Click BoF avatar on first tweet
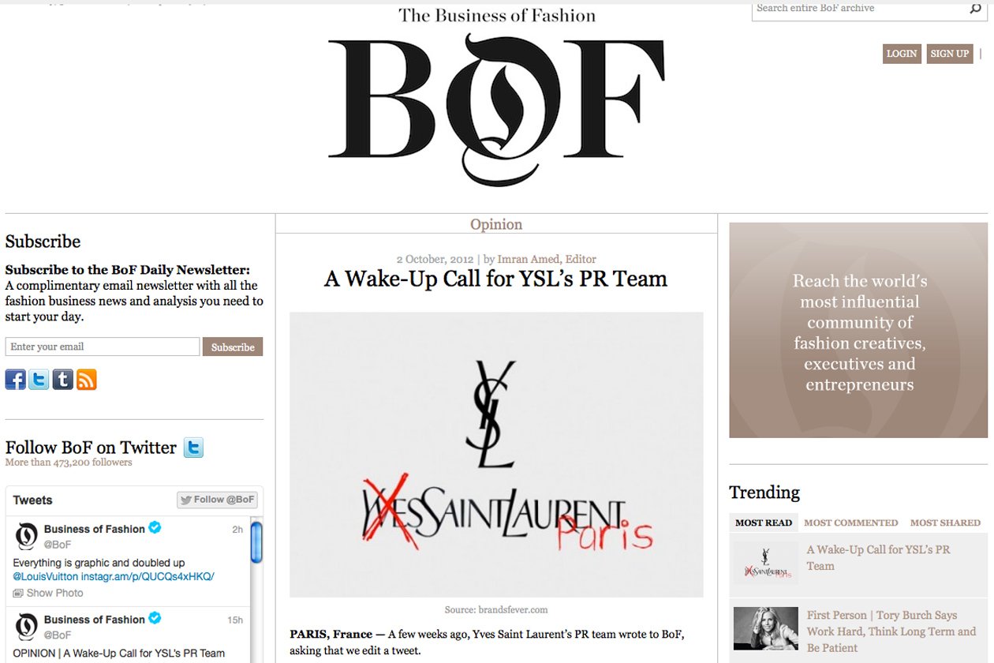The width and height of the screenshot is (994, 663). (26, 537)
